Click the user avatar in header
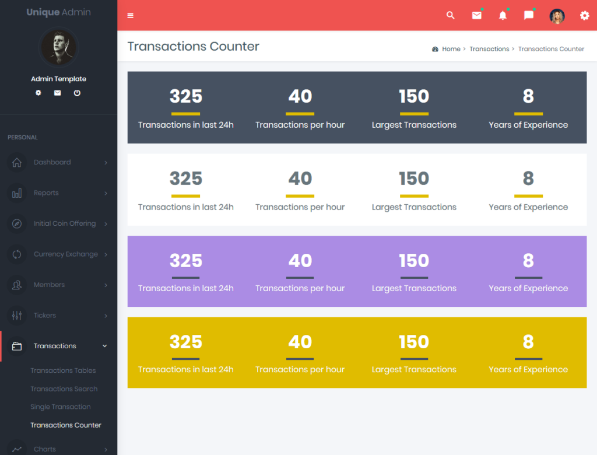597x455 pixels. coord(557,16)
